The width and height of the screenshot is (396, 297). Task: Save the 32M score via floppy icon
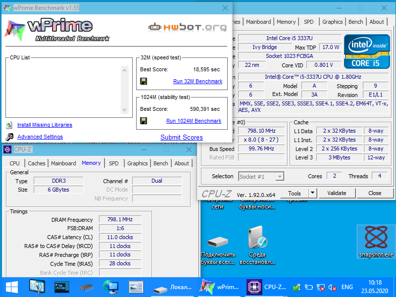(144, 81)
